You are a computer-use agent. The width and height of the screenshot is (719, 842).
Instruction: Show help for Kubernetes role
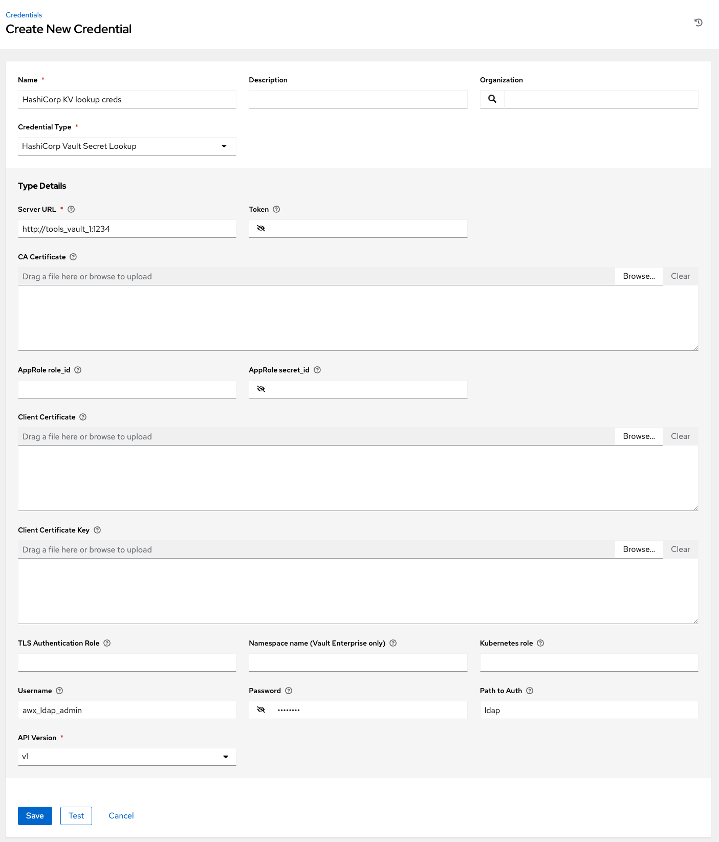[x=540, y=643]
